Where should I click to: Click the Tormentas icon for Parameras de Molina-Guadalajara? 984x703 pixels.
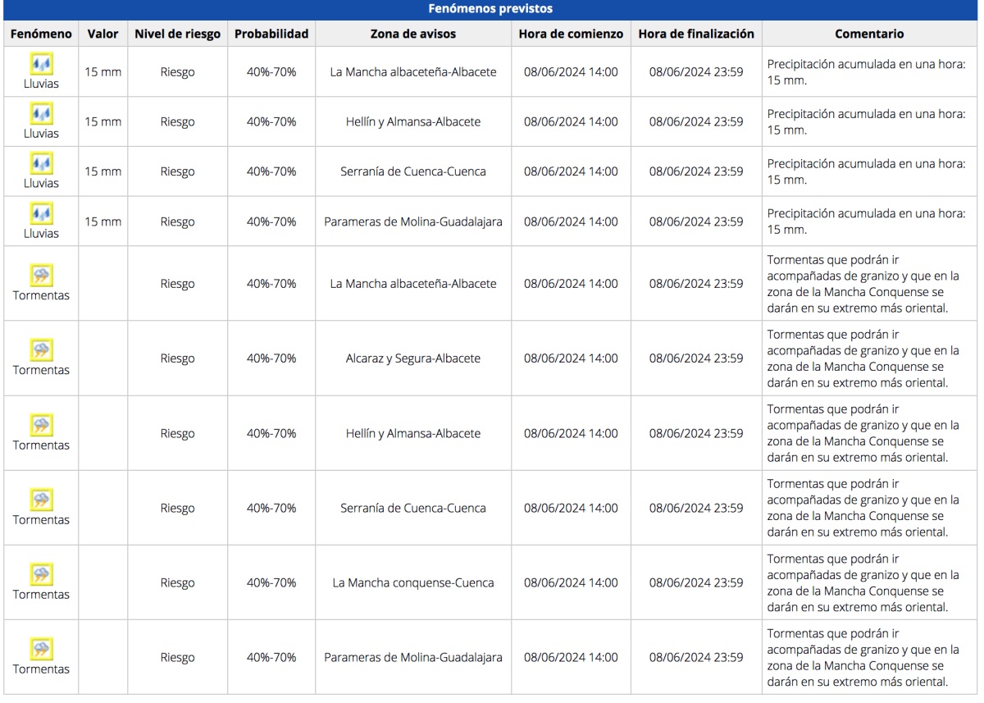[x=41, y=650]
